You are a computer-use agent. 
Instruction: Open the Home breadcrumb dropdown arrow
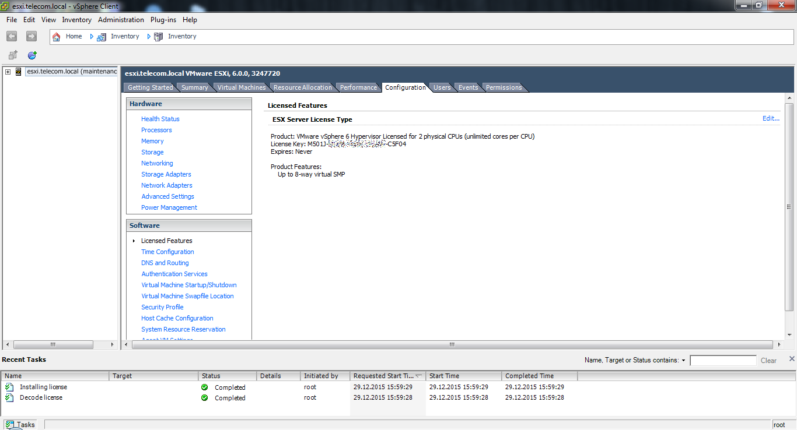point(92,36)
